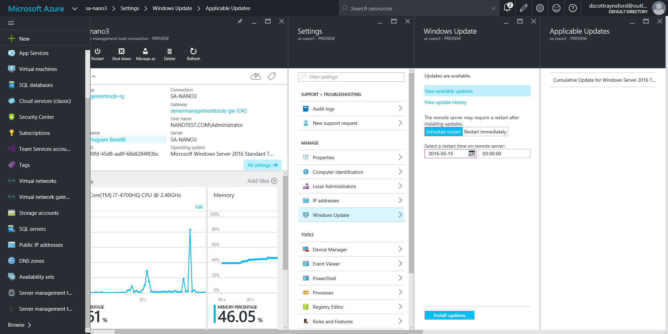668x334 pixels.
Task: Click Windows Update breadcrumb
Action: click(x=172, y=8)
